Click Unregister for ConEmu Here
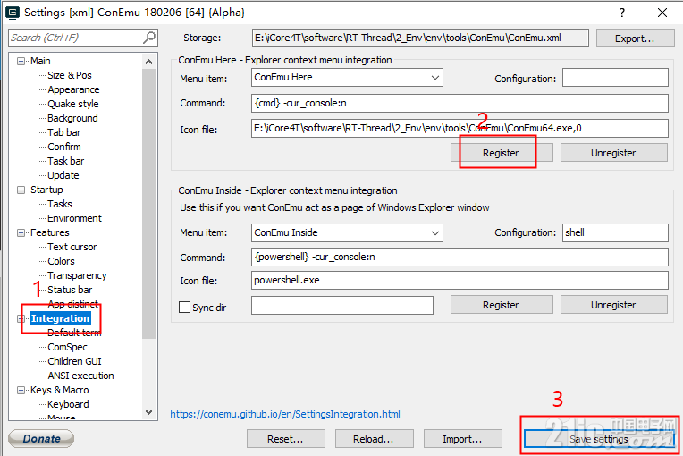 click(x=614, y=153)
